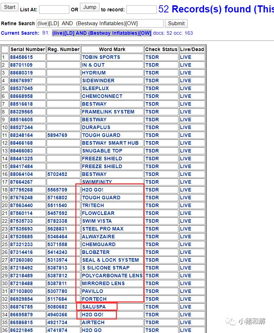Open the HYDRIUM word mark link
274x333 pixels.
pyautogui.click(x=94, y=73)
